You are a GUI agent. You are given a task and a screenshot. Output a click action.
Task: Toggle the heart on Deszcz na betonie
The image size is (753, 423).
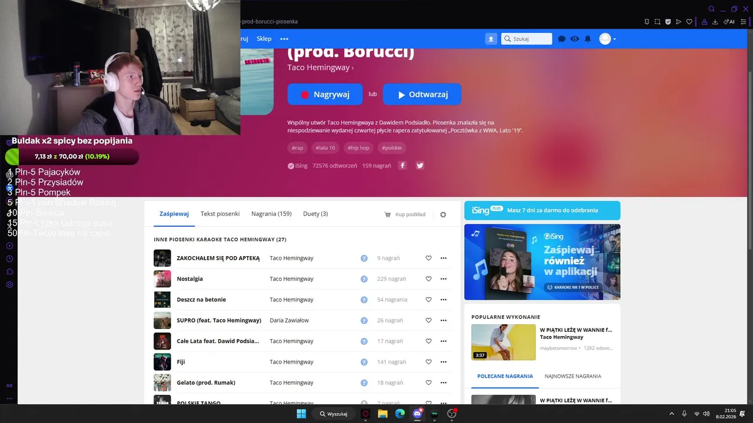point(428,300)
